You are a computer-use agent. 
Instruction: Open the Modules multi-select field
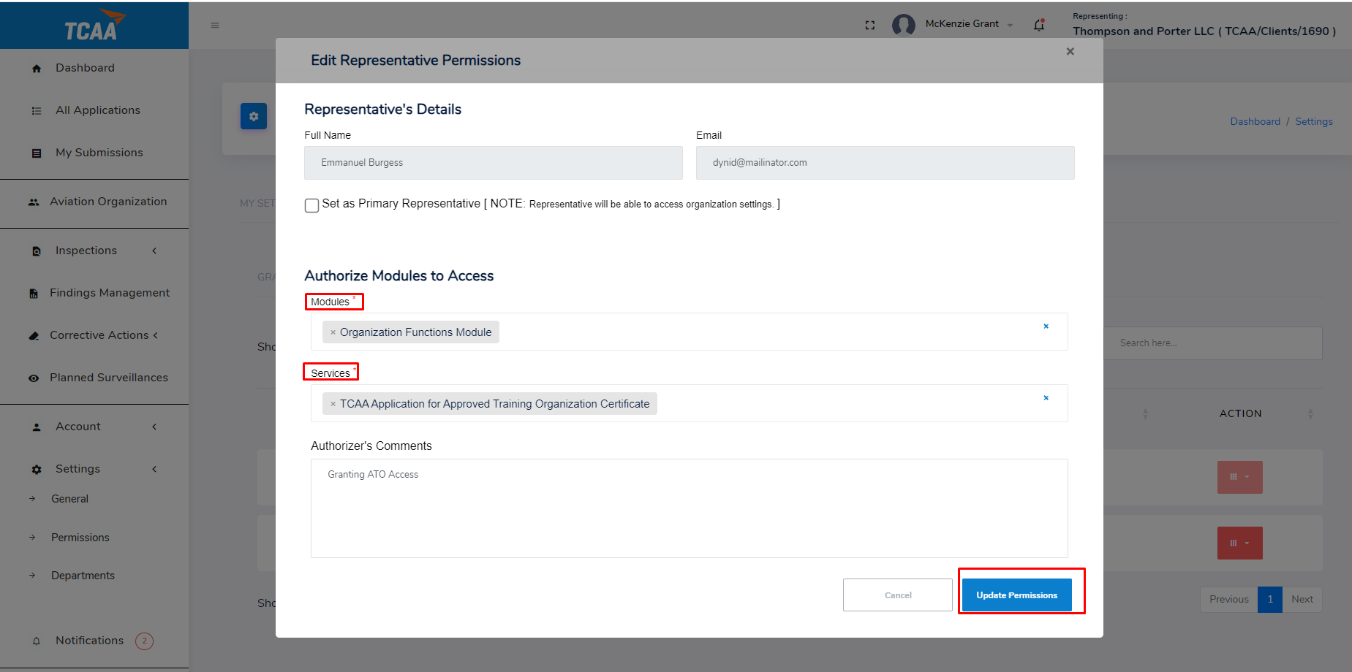pos(689,332)
